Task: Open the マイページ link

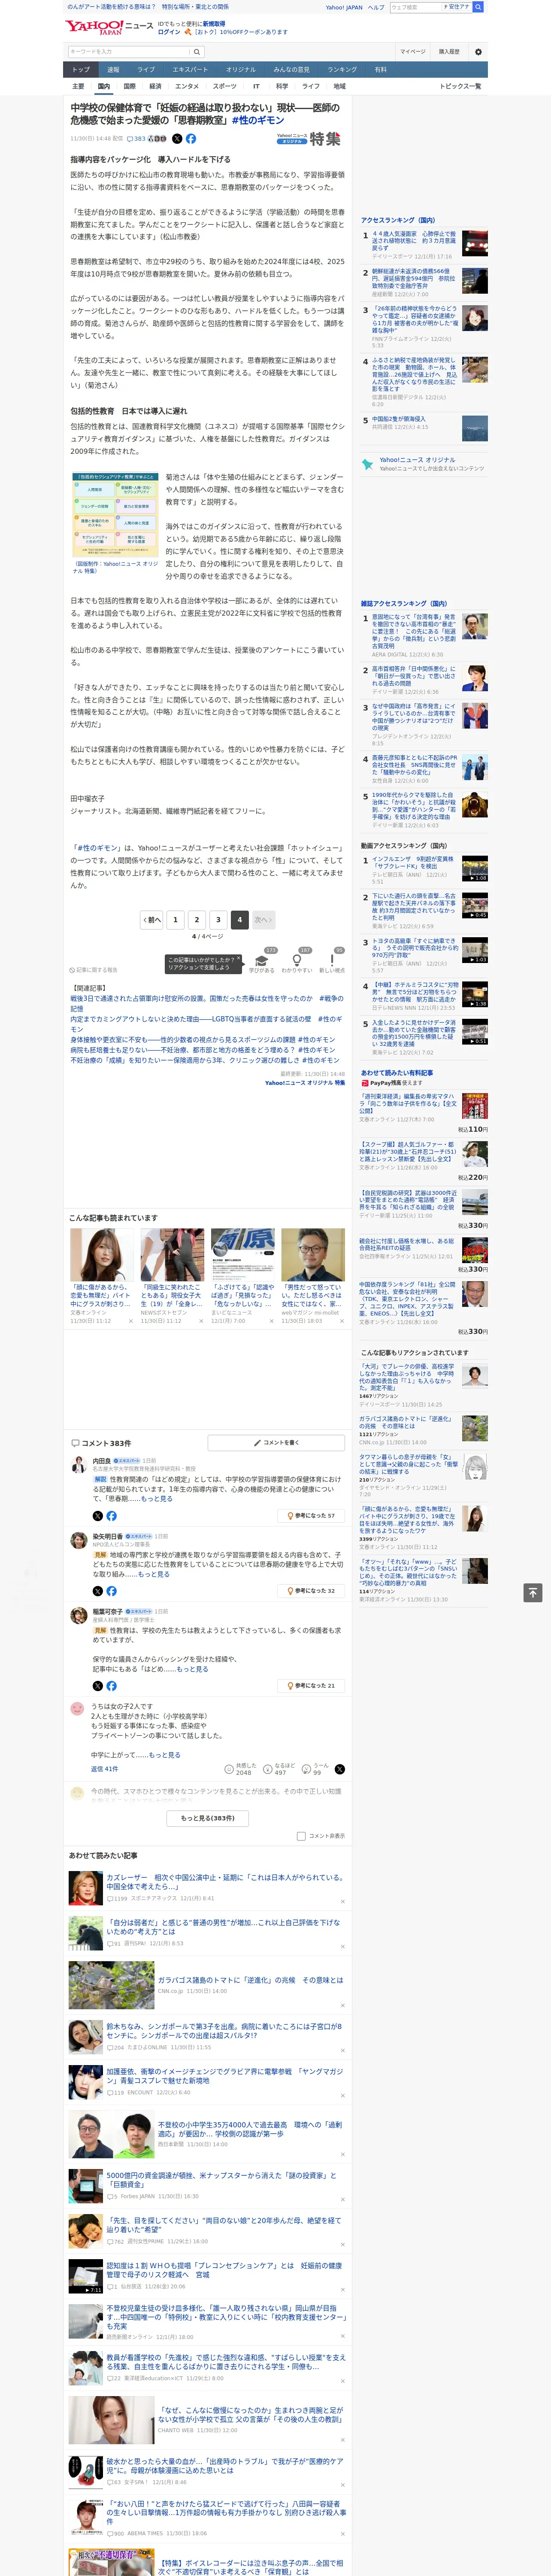Action: point(412,52)
